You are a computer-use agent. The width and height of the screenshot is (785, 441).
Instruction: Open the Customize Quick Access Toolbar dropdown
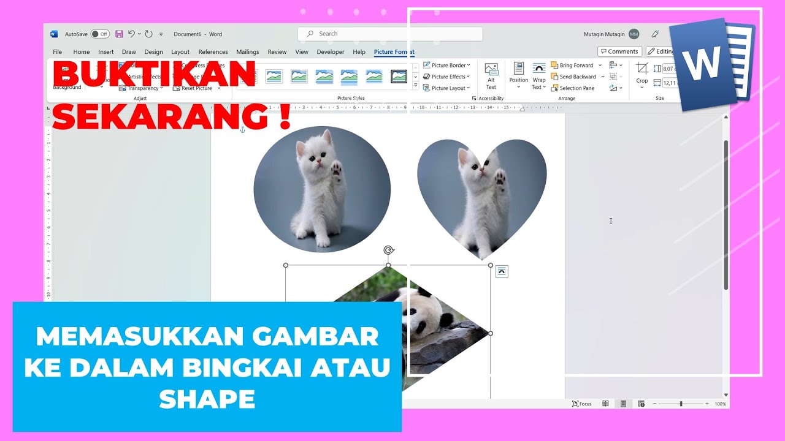pyautogui.click(x=161, y=34)
